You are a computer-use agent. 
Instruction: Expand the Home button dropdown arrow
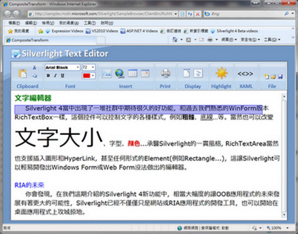tap(181, 39)
